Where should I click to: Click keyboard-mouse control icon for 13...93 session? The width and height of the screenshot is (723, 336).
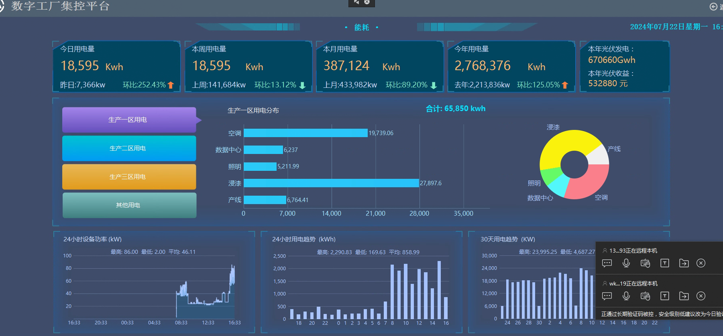pyautogui.click(x=645, y=263)
